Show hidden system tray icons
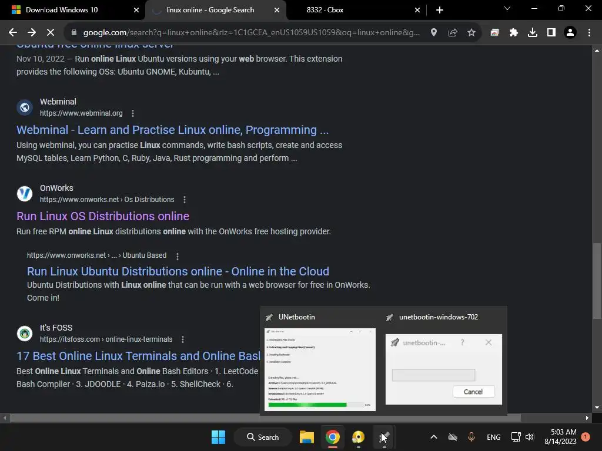Viewport: 602px width, 451px height. click(x=434, y=437)
